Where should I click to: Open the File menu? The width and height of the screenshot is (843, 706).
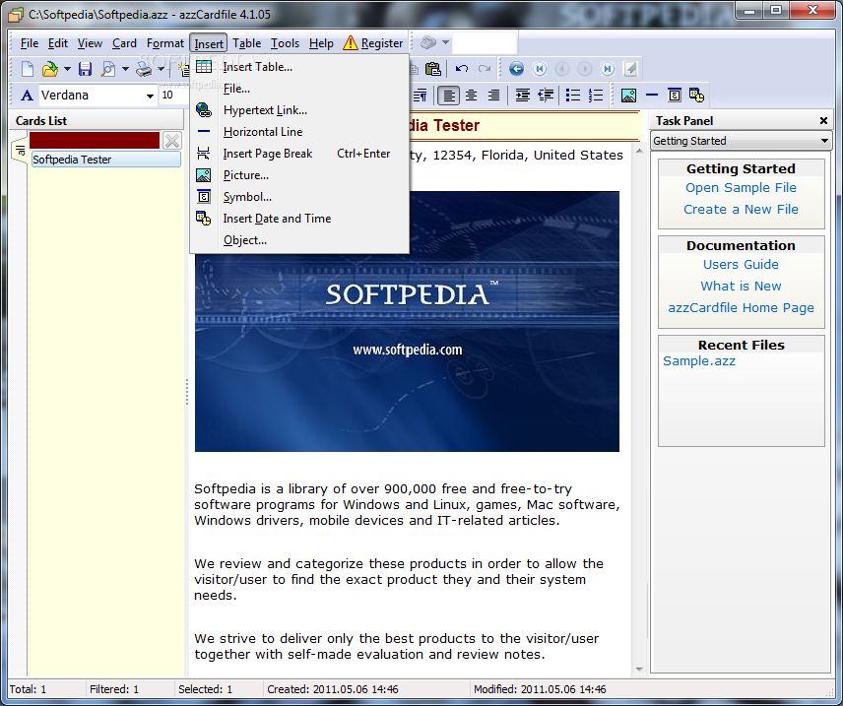coord(29,43)
